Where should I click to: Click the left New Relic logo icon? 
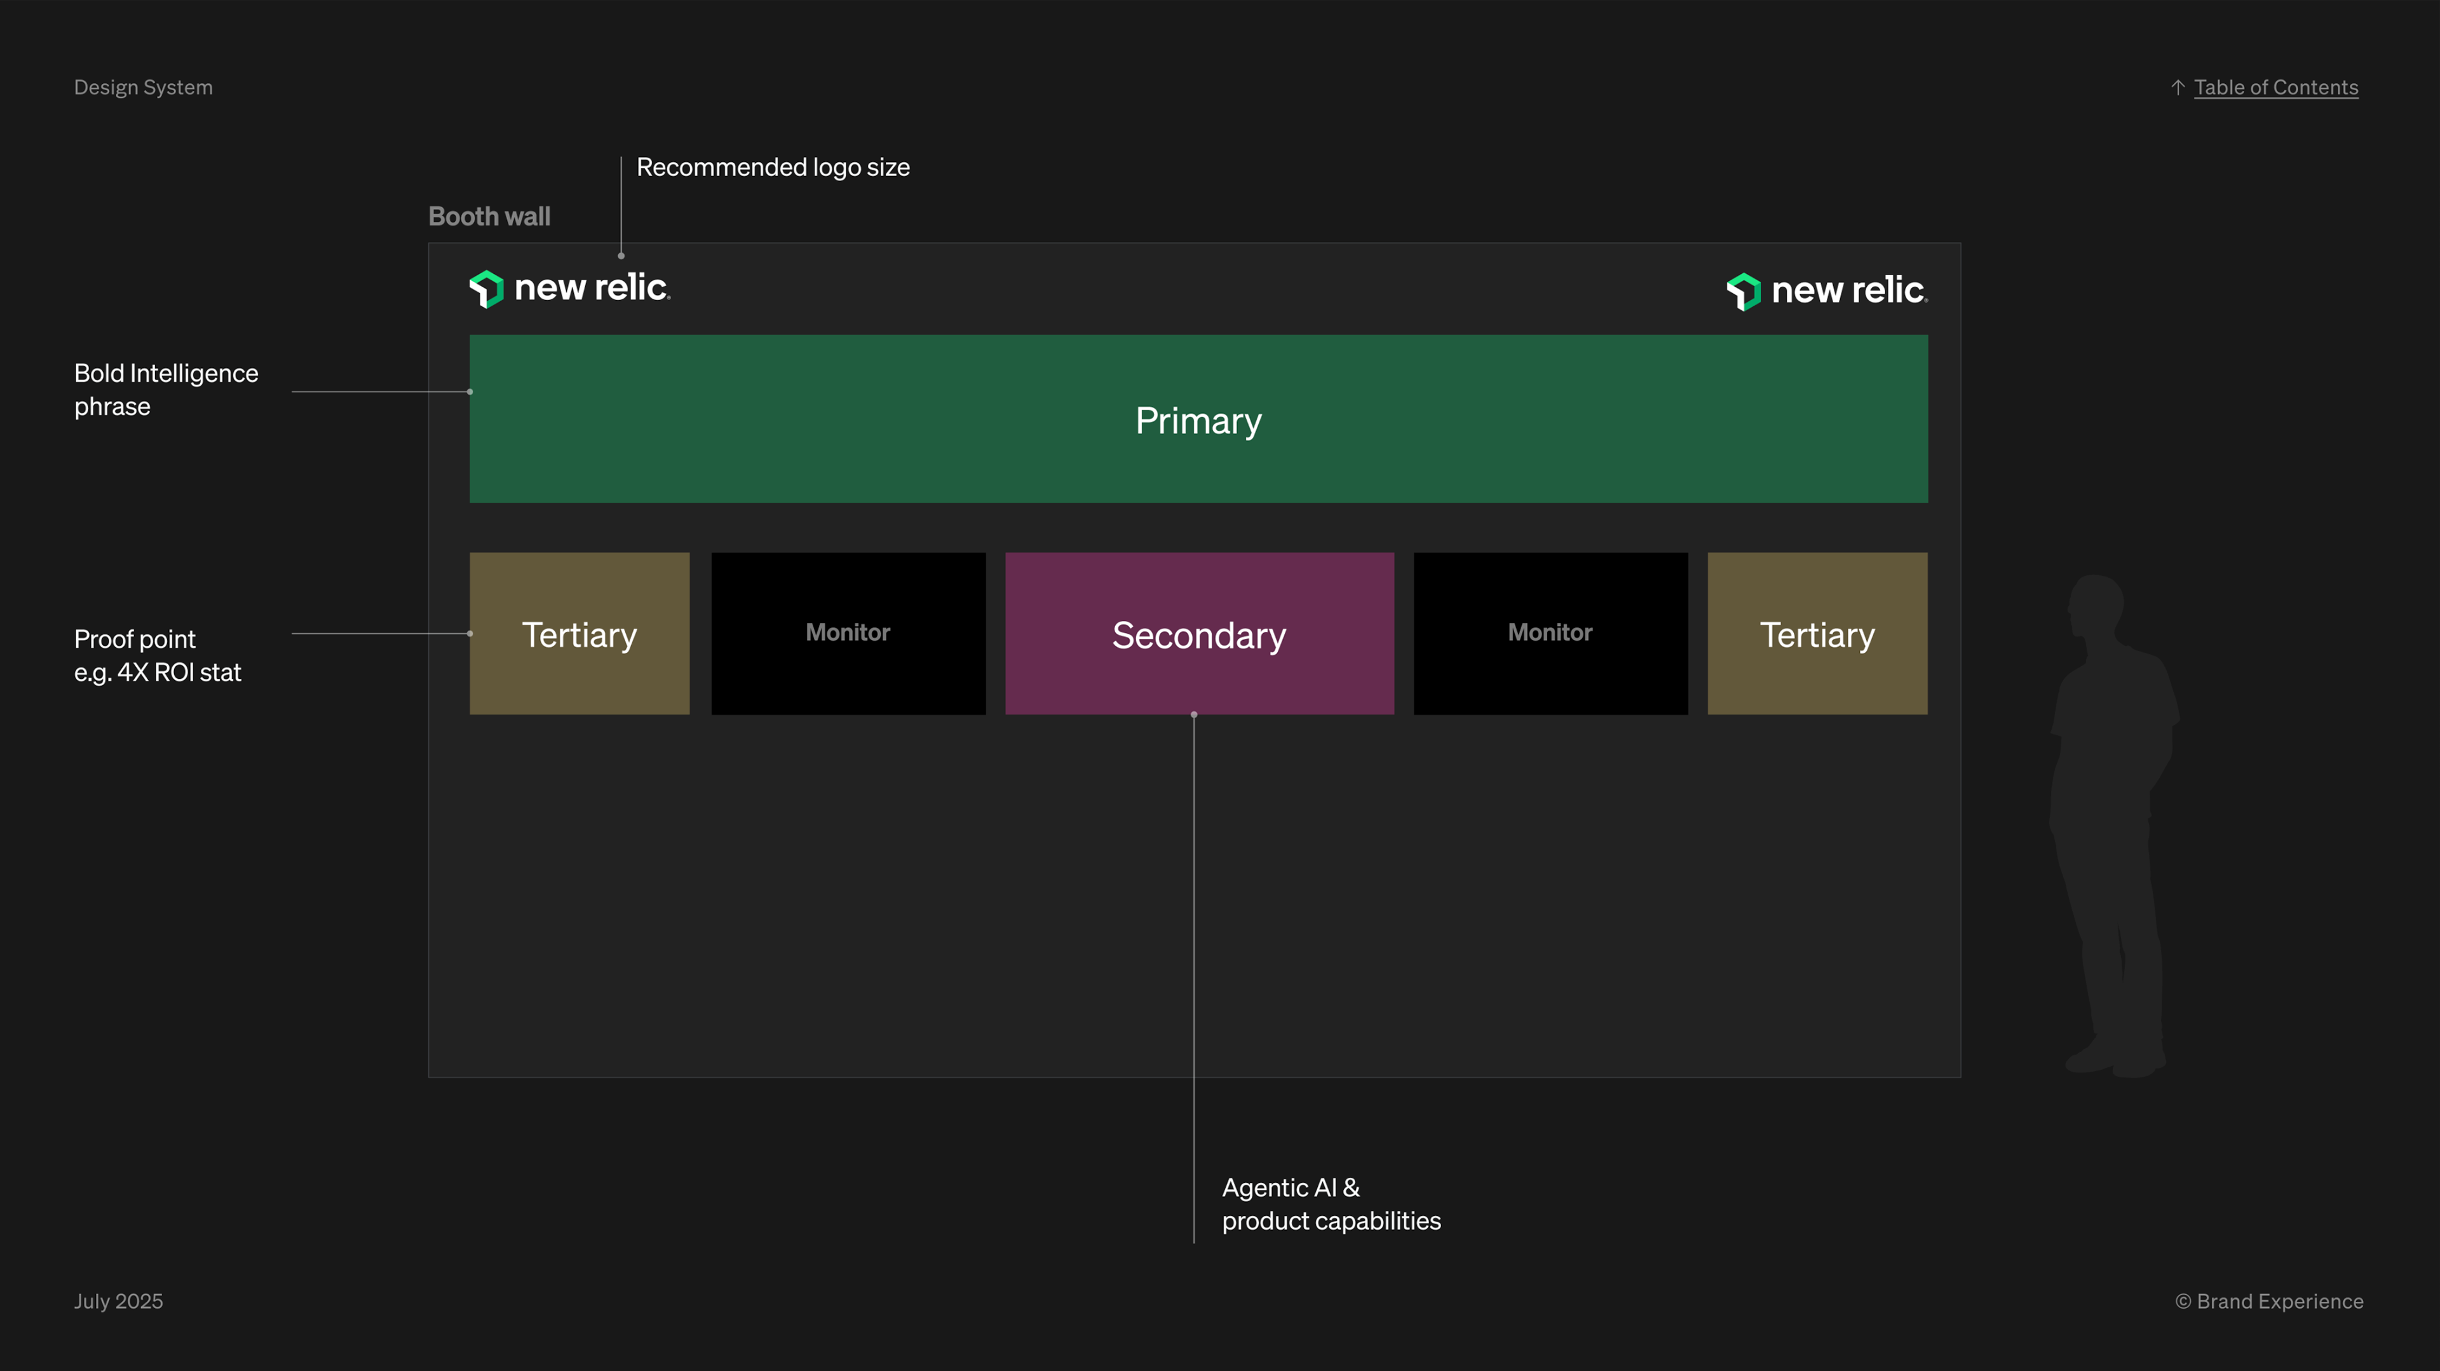tap(486, 289)
